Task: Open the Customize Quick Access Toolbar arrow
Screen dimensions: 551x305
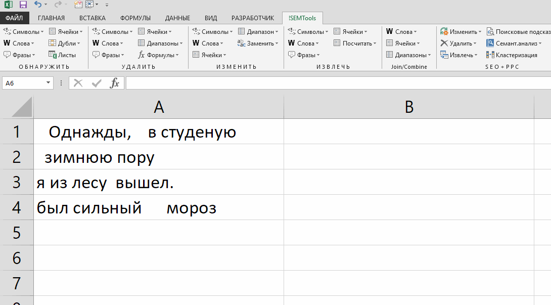Action: coord(107,5)
